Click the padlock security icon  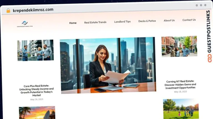(x=8, y=10)
